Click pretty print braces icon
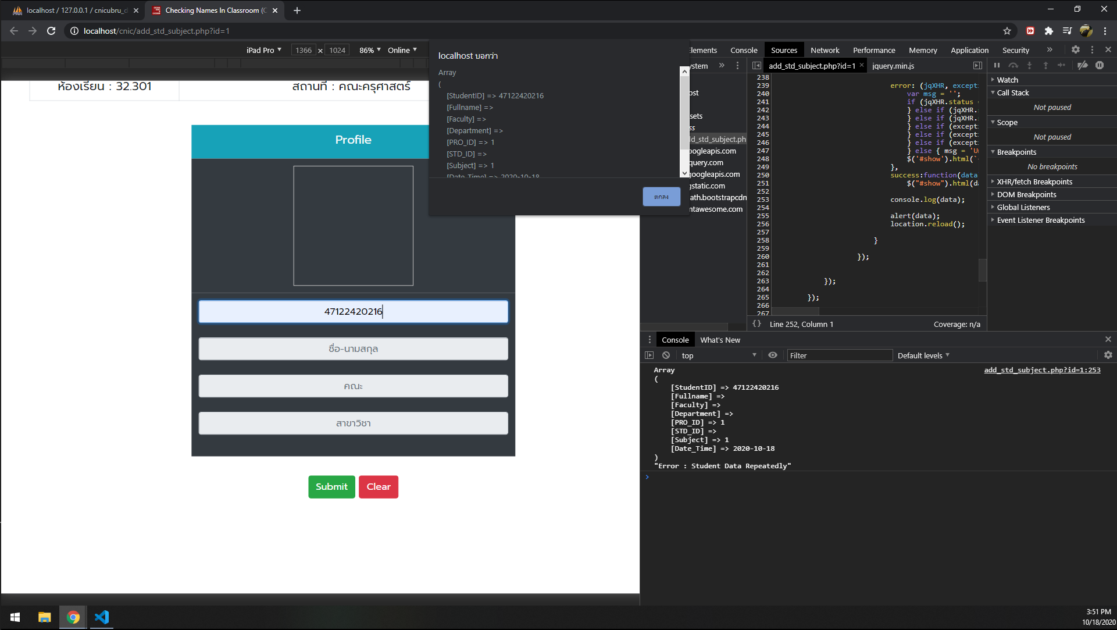The height and width of the screenshot is (630, 1117). 756,324
